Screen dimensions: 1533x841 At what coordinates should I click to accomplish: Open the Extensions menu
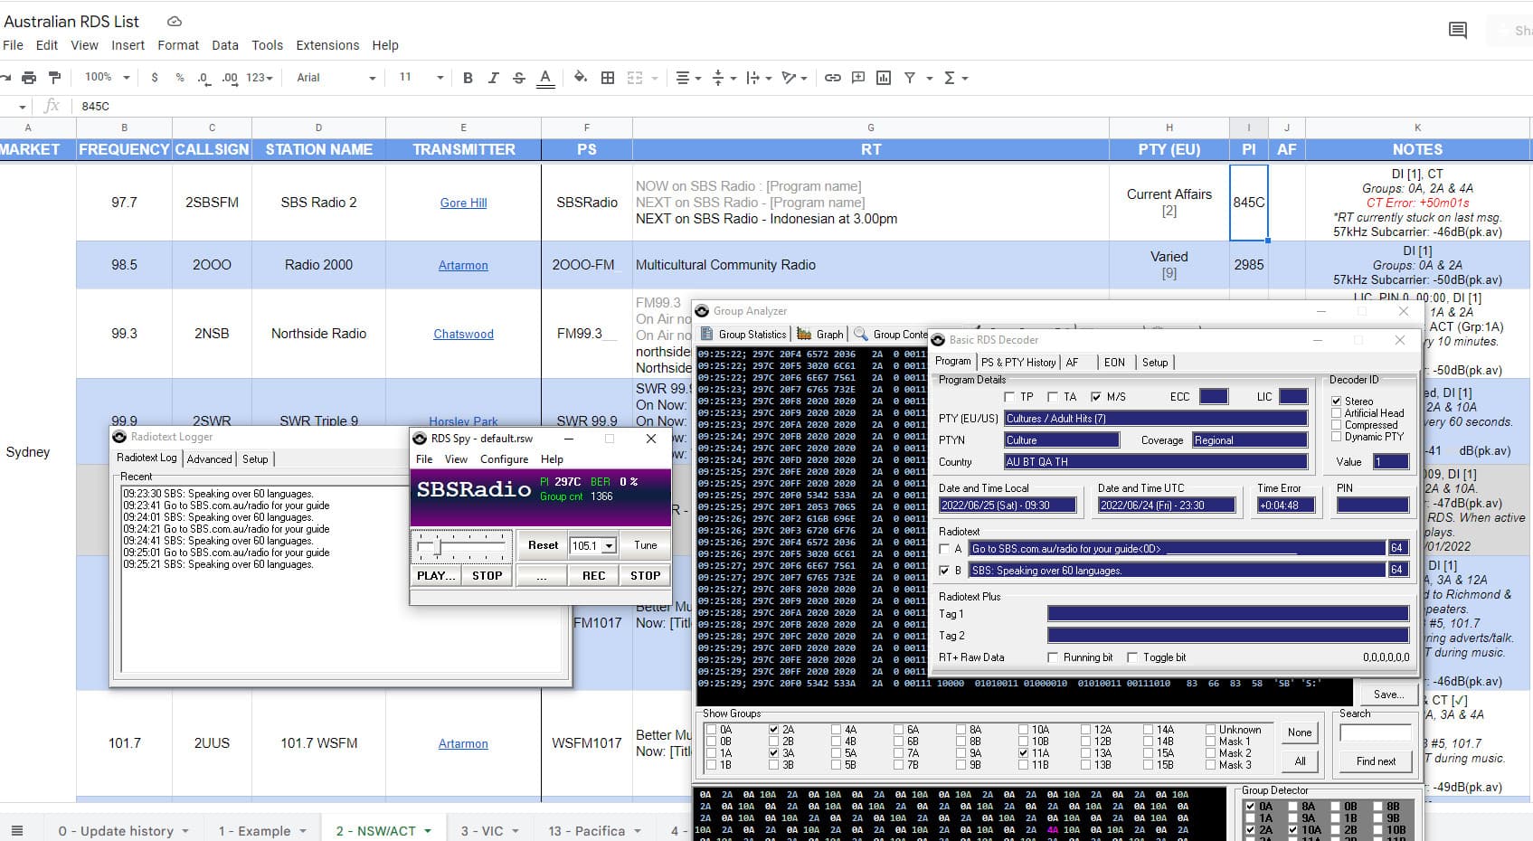pos(327,45)
